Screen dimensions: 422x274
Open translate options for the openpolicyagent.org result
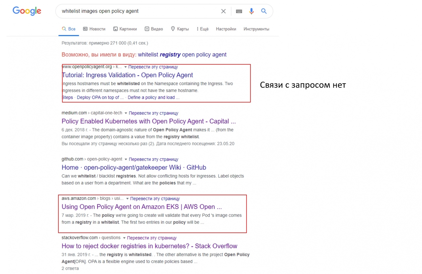click(x=153, y=67)
